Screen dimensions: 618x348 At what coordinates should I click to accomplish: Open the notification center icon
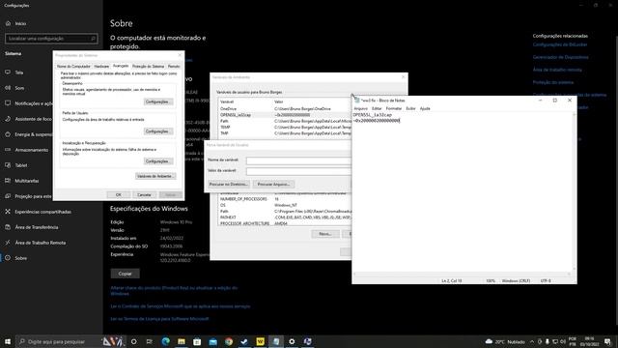(x=607, y=341)
